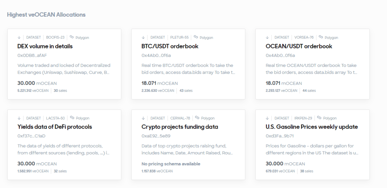Click the download arrow icon on the BTC/USDT orderbook card
Viewport: 387px width, 188px height.
tap(143, 37)
